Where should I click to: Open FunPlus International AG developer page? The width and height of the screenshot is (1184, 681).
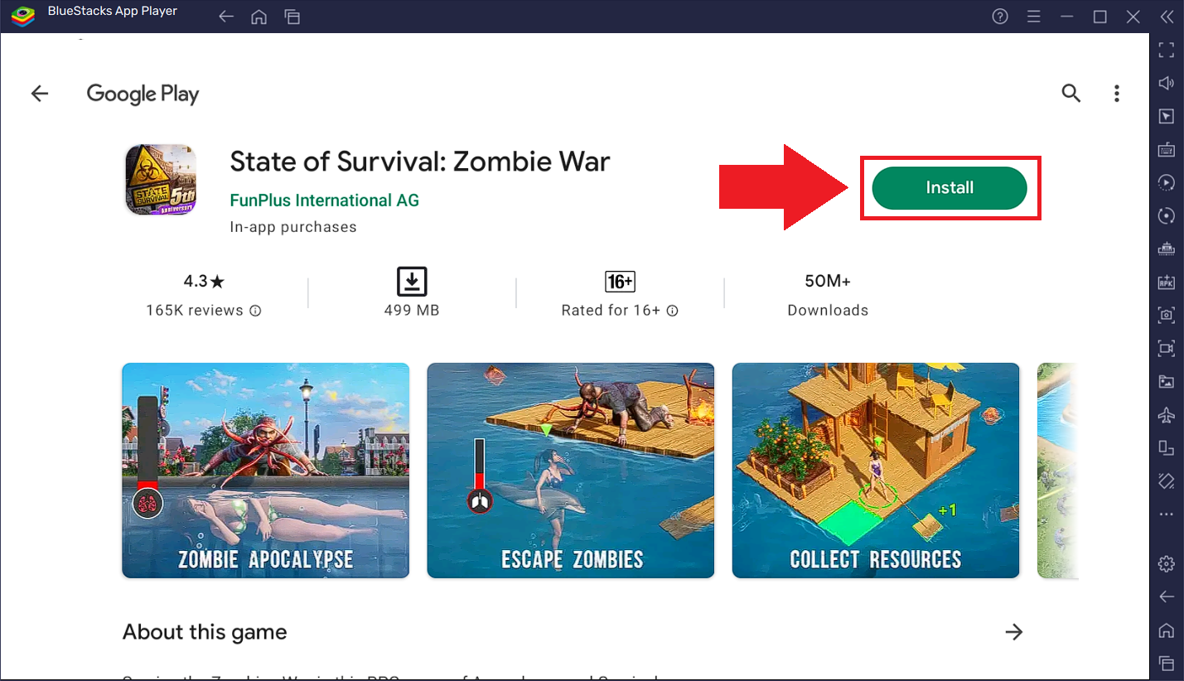[324, 200]
